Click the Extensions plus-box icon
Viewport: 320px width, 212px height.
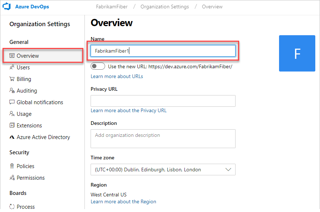click(12, 125)
